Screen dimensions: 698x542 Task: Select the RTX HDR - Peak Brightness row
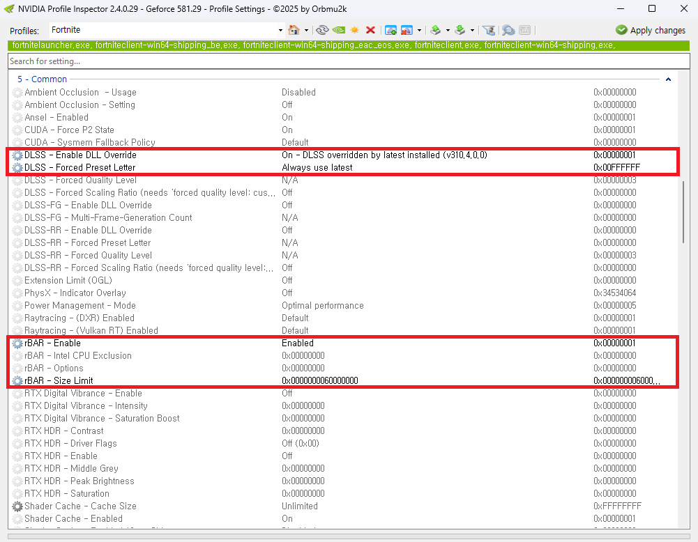[343, 481]
